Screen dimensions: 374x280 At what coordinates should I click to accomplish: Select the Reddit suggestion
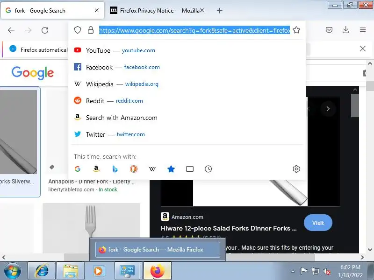coord(187,101)
